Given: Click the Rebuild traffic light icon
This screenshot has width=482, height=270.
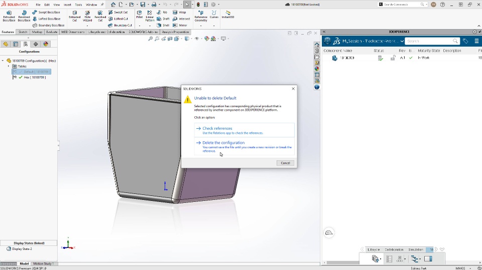Looking at the screenshot, I should [x=198, y=5].
